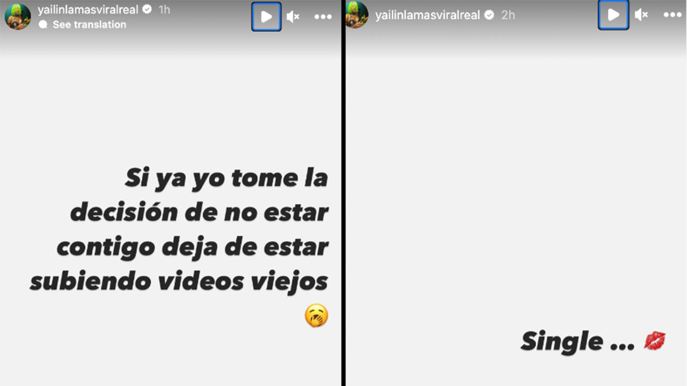Image resolution: width=687 pixels, height=386 pixels.
Task: Click See translation link
Action: click(x=89, y=25)
